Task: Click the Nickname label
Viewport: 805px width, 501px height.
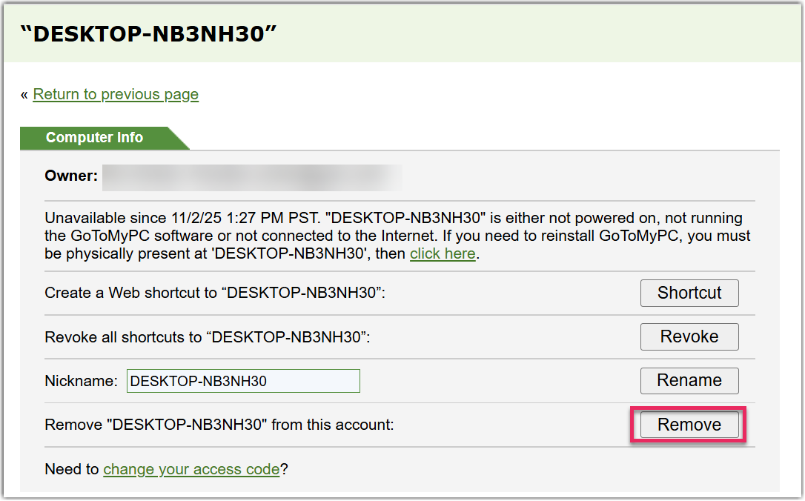Action: (x=81, y=381)
